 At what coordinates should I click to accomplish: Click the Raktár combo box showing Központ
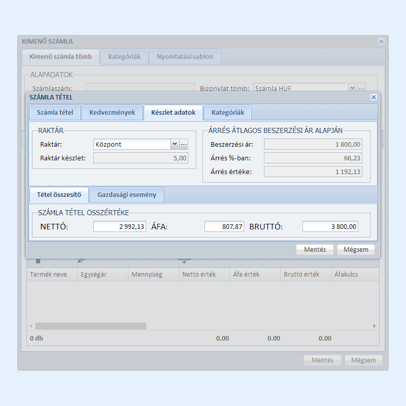[x=132, y=145]
